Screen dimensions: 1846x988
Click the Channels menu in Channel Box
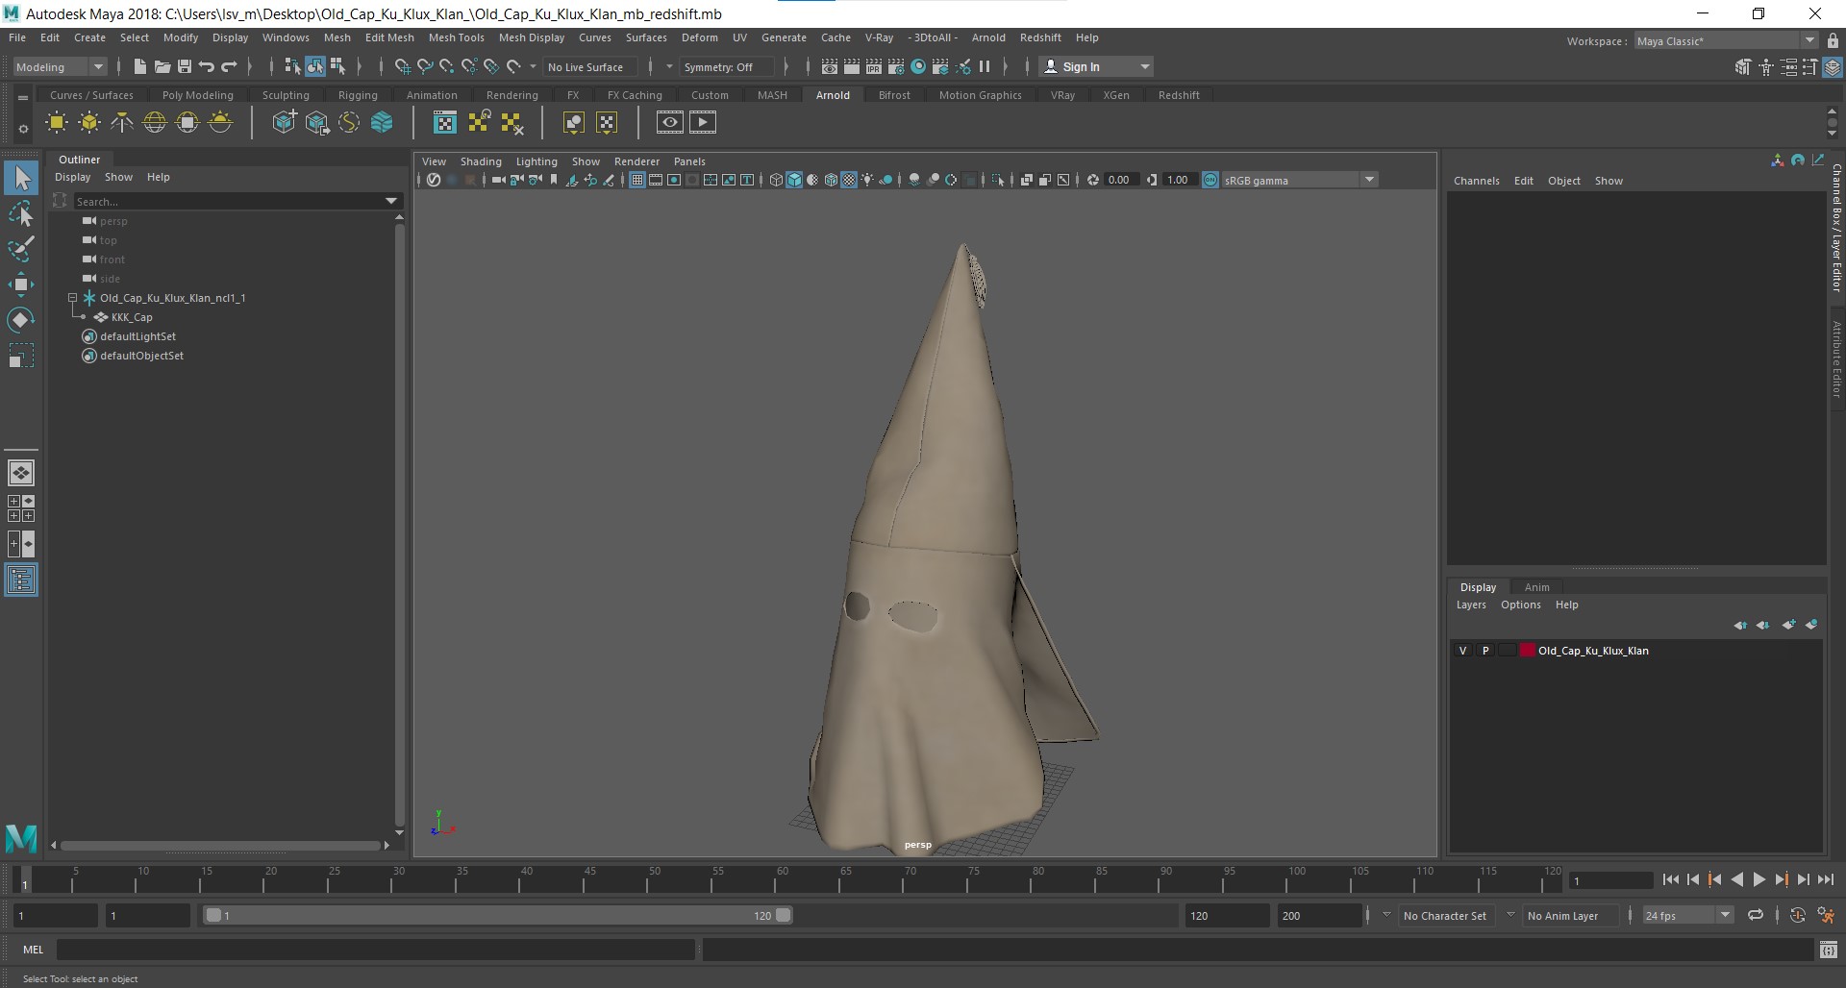pyautogui.click(x=1476, y=181)
